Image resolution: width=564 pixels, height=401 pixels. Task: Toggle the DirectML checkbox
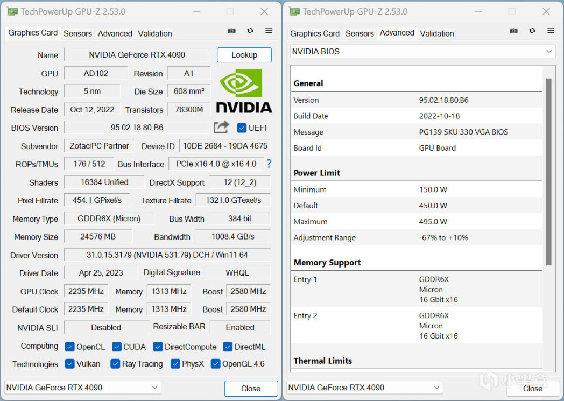(x=227, y=347)
